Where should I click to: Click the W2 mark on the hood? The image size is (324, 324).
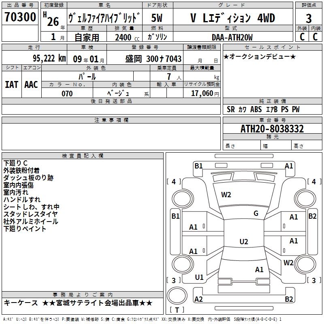(x=226, y=195)
